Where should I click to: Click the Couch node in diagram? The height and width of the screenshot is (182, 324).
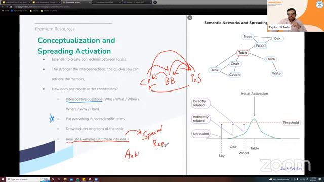coord(234,75)
